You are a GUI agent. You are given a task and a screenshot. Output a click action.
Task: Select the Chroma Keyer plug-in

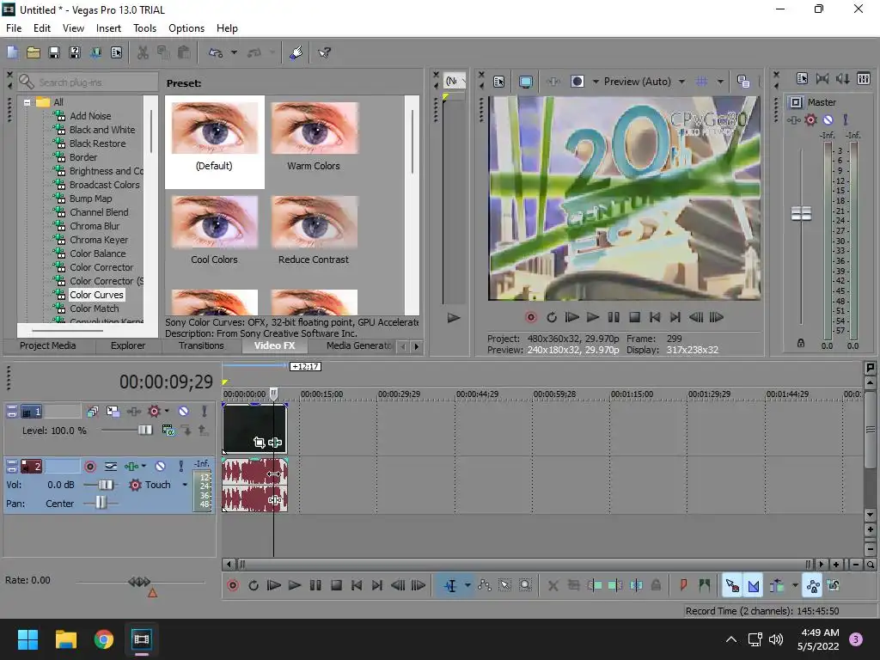pyautogui.click(x=99, y=240)
